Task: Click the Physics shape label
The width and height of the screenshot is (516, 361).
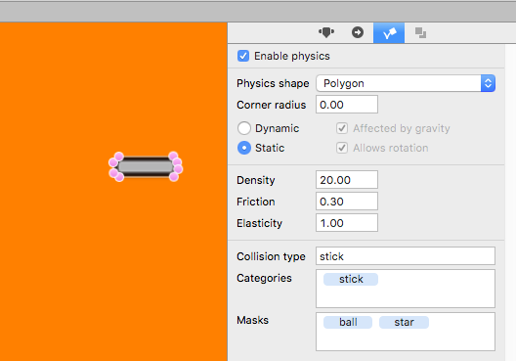Action: (273, 83)
